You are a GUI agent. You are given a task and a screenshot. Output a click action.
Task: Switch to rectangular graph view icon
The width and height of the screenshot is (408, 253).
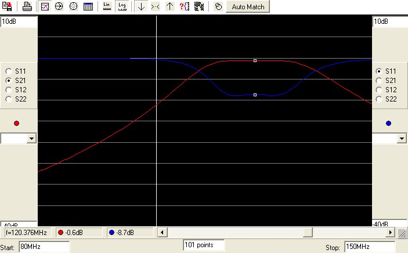[x=45, y=7]
